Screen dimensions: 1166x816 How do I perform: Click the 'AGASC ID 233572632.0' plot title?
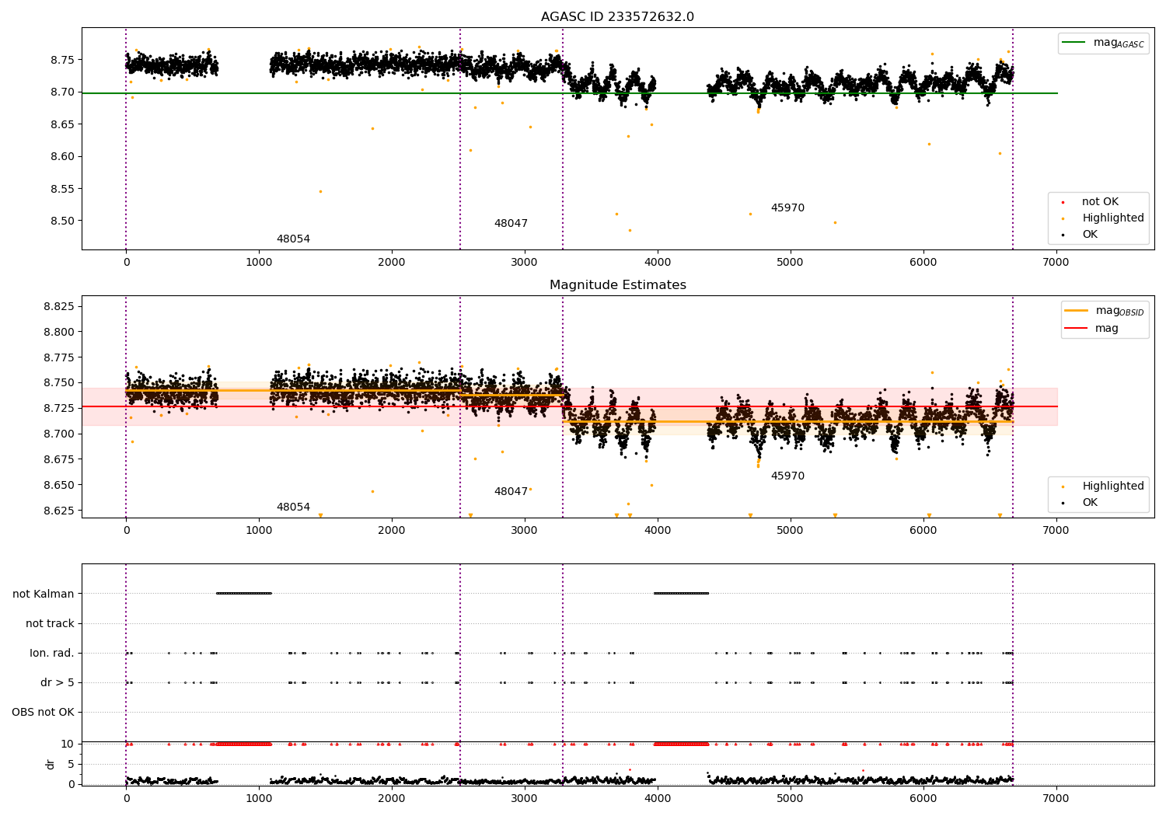(618, 17)
